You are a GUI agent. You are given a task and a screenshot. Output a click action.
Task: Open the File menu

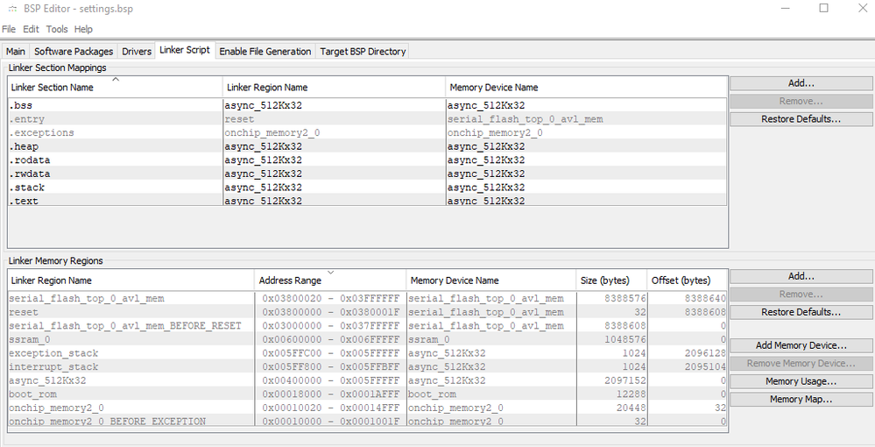[x=9, y=29]
